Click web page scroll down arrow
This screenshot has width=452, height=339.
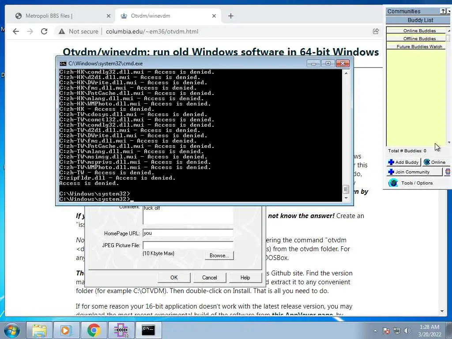(442, 311)
